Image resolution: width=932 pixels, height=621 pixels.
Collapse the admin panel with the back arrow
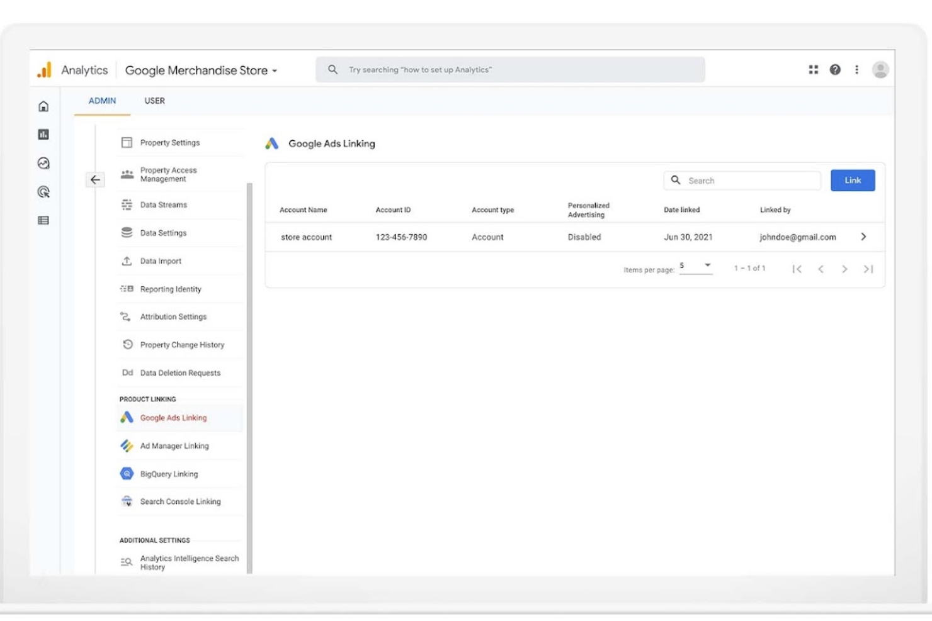(95, 180)
